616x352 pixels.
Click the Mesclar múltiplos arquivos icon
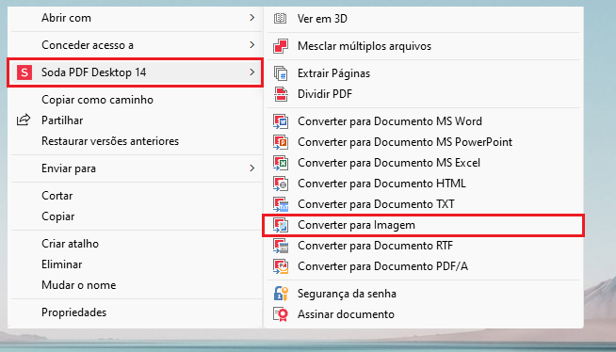(x=281, y=46)
